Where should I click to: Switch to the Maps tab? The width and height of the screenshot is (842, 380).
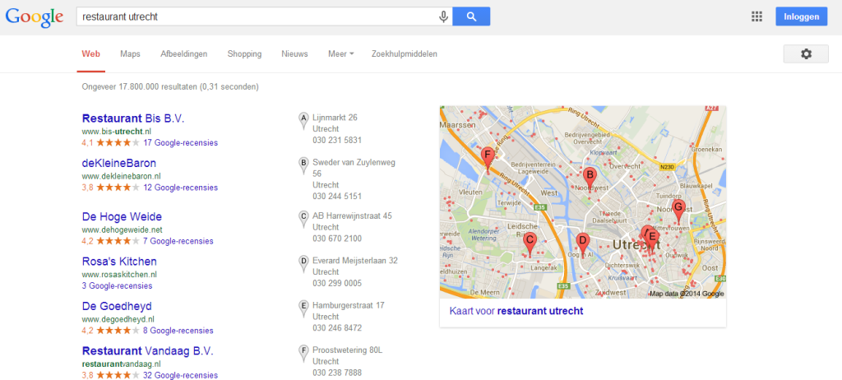pyautogui.click(x=130, y=54)
